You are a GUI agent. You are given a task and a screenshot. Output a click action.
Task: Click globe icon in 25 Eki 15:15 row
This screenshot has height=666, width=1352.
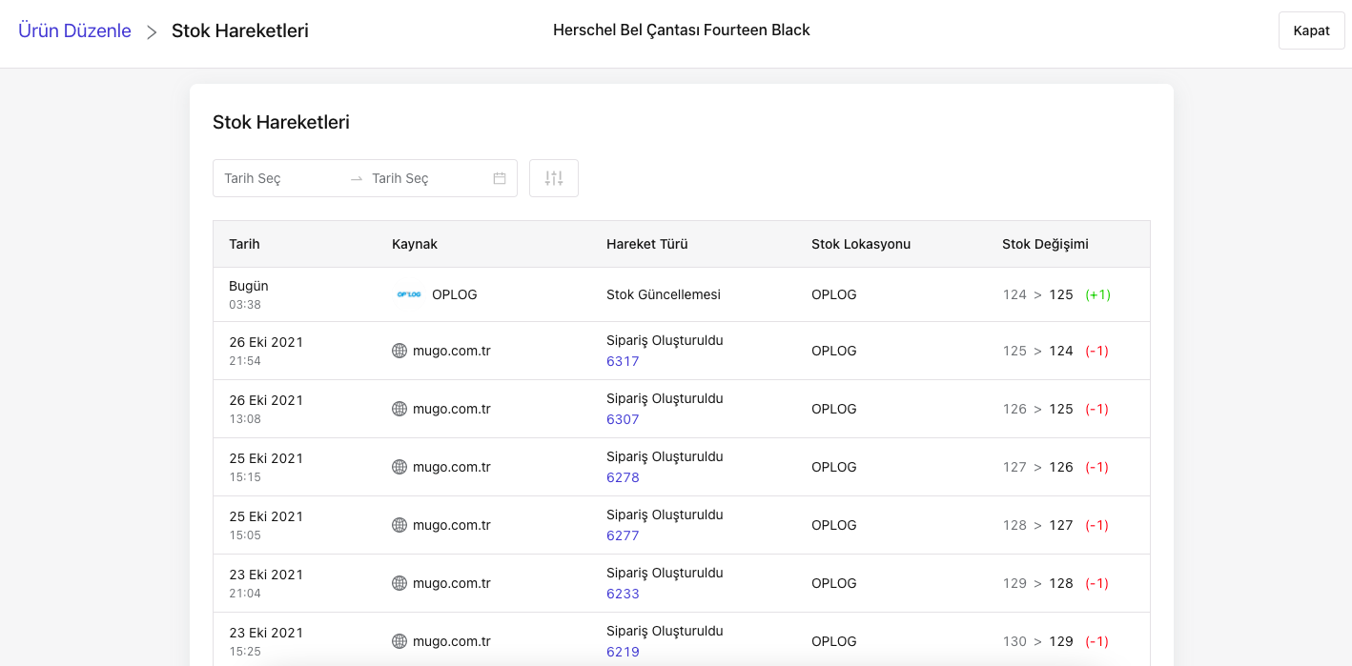399,467
